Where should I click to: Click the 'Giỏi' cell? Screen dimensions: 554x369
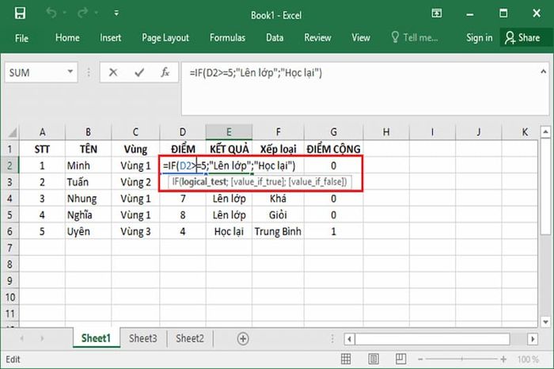tap(278, 215)
